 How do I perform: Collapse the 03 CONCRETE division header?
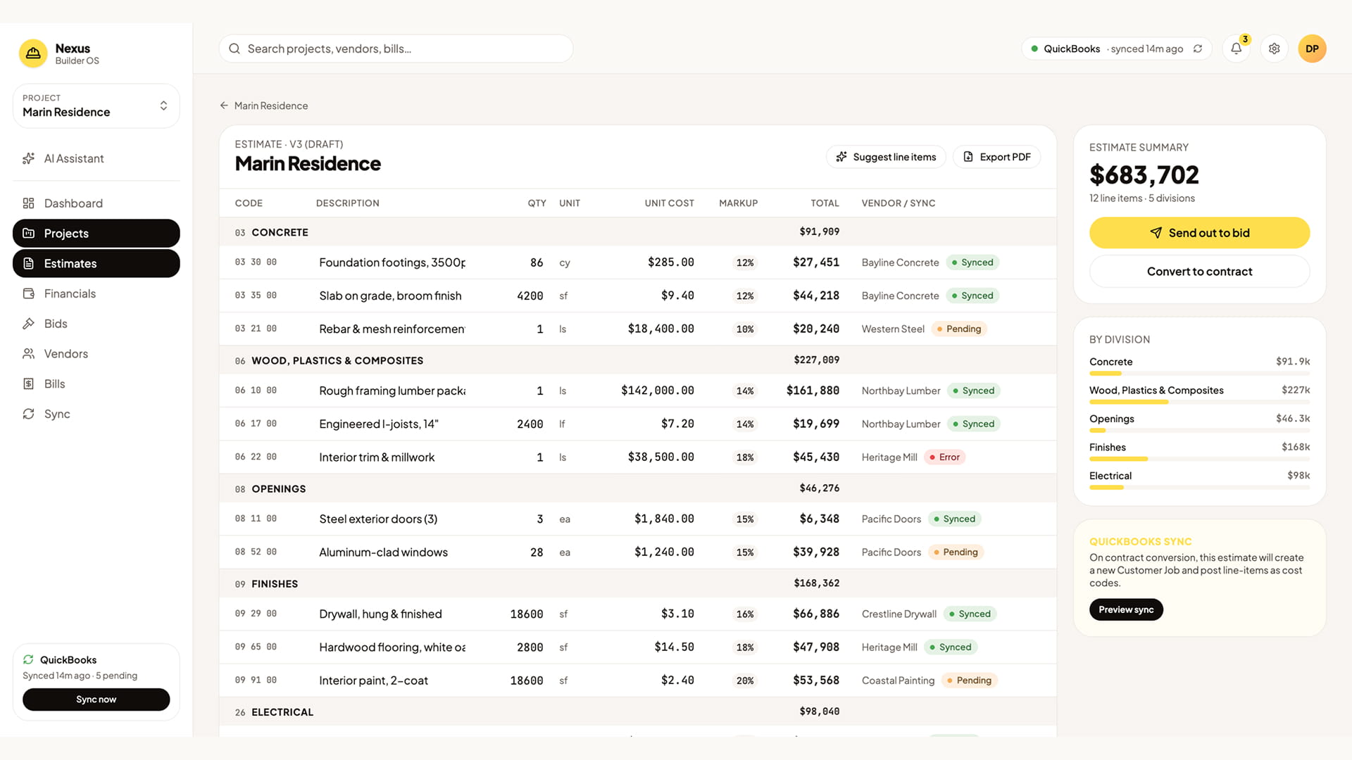point(637,232)
